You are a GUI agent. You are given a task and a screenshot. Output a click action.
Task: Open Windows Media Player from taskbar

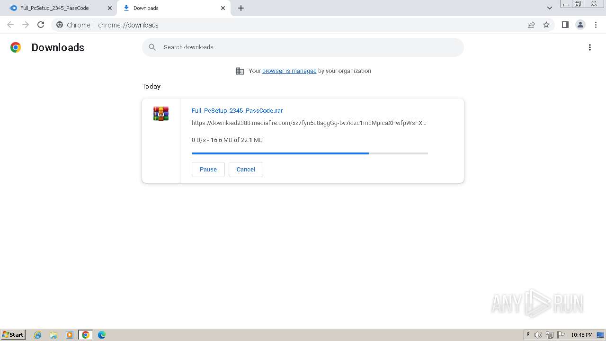[70, 335]
